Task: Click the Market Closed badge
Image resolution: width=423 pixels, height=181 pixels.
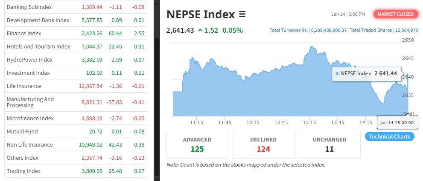Action: [395, 14]
